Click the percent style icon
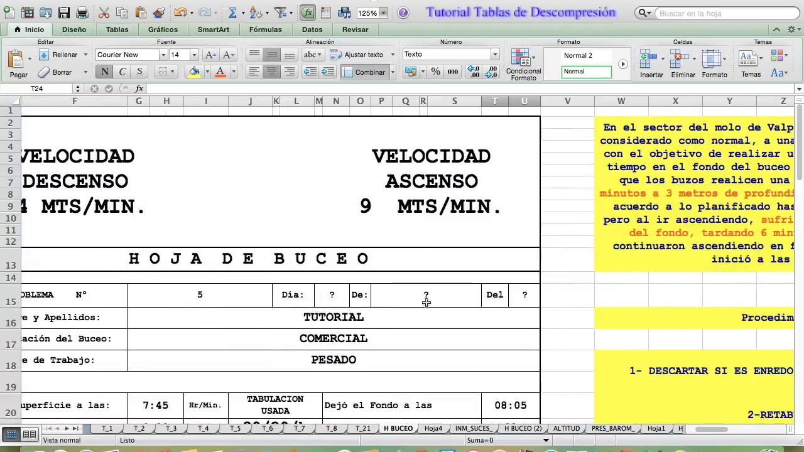This screenshot has height=452, width=804. click(435, 72)
